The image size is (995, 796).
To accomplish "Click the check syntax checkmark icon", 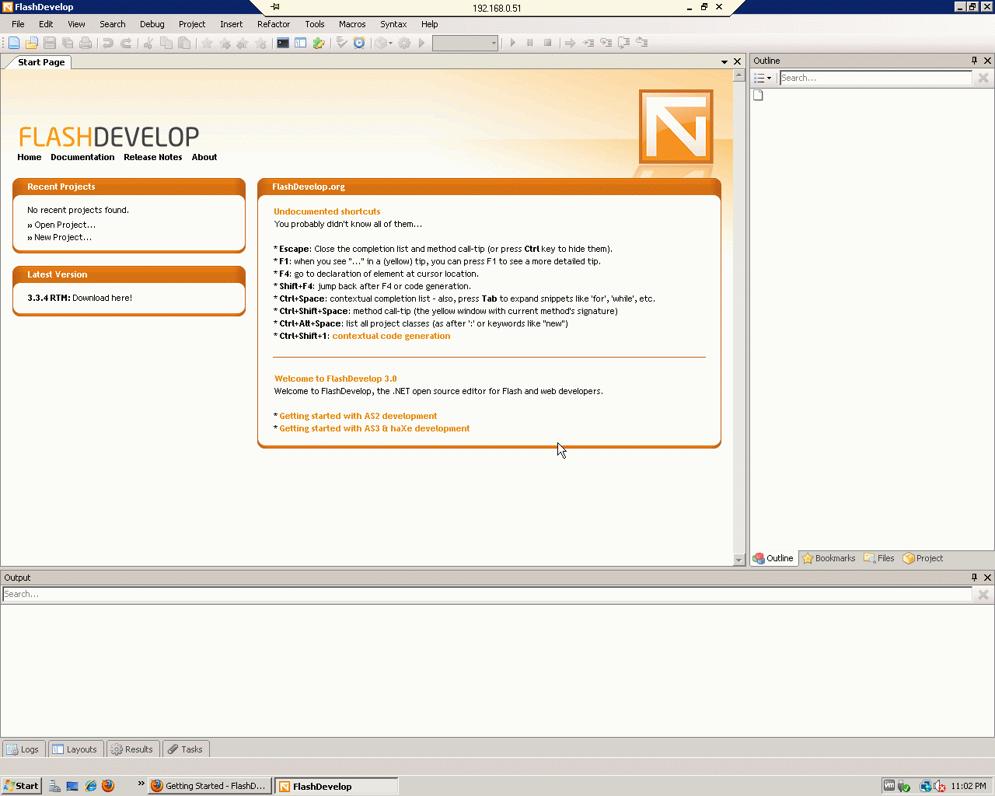I will pos(341,43).
